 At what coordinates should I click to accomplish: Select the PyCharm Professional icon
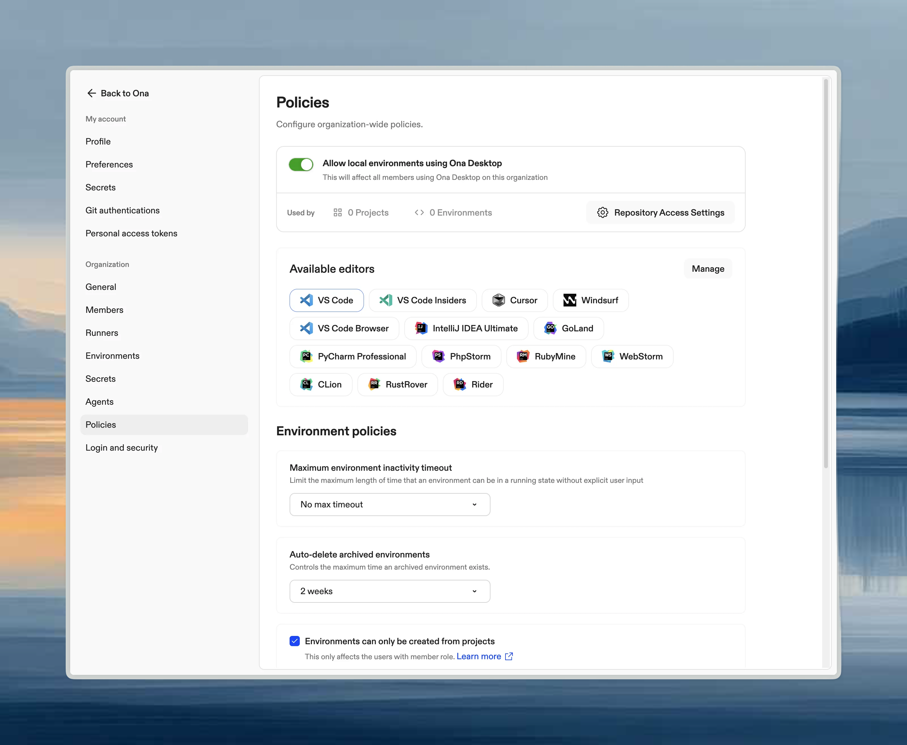coord(306,356)
